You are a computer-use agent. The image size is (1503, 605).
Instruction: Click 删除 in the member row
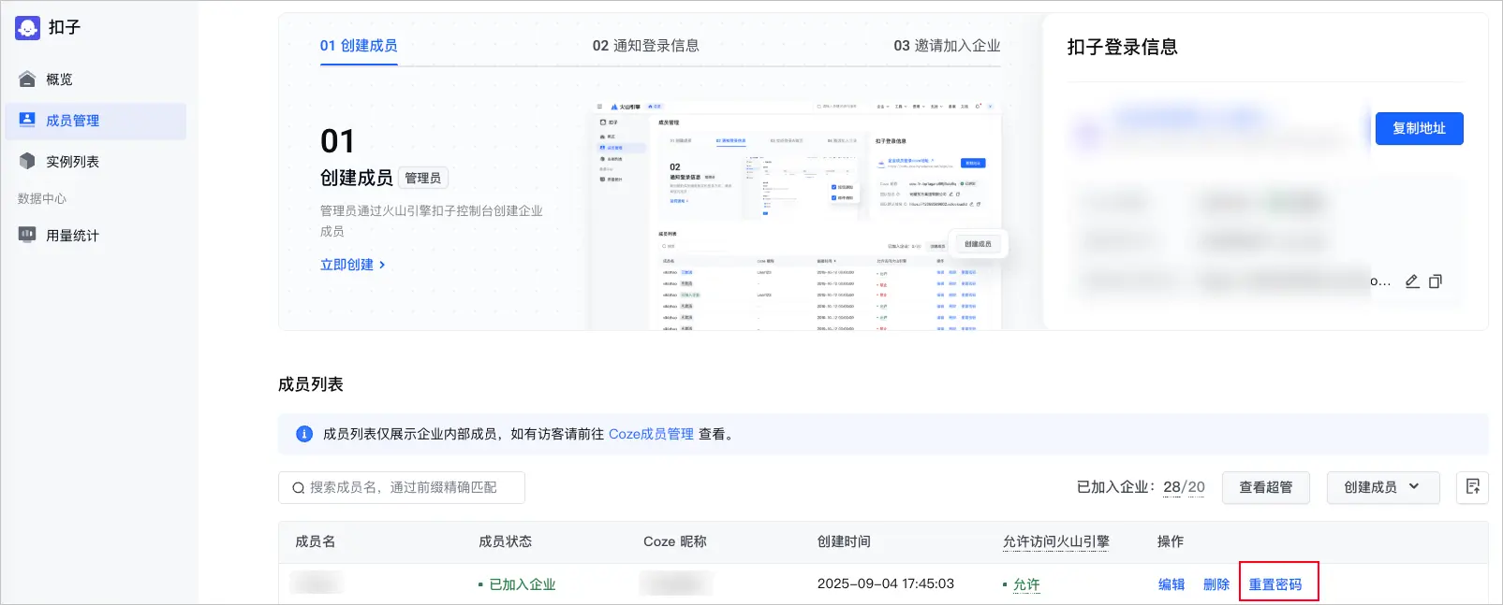point(1216,584)
